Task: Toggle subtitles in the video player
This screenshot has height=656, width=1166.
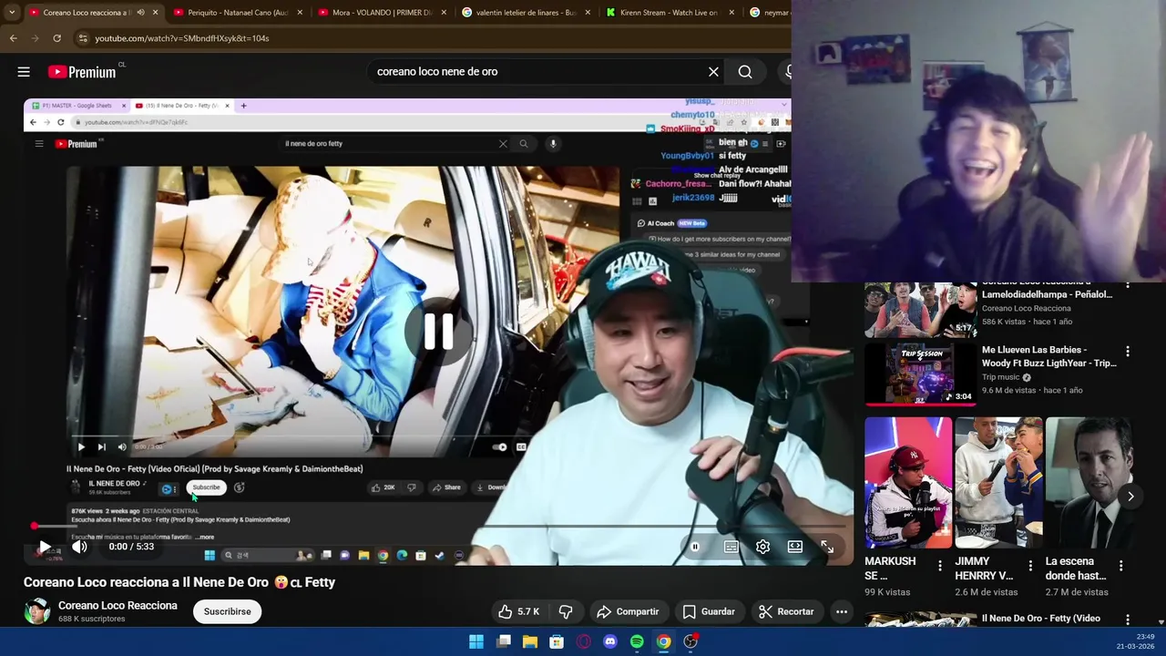Action: tap(731, 547)
